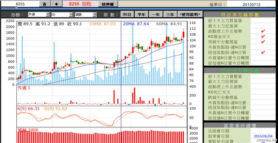Open the <使用說明> help button
The image size is (278, 143).
[190, 15]
